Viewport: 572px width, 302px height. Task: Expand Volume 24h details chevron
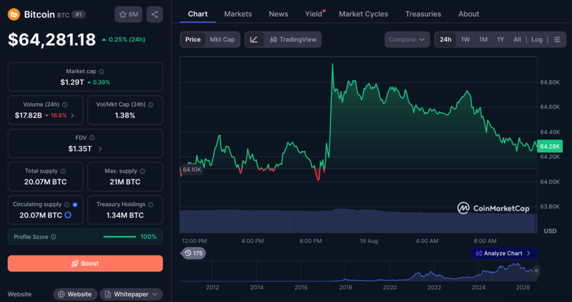pos(73,116)
